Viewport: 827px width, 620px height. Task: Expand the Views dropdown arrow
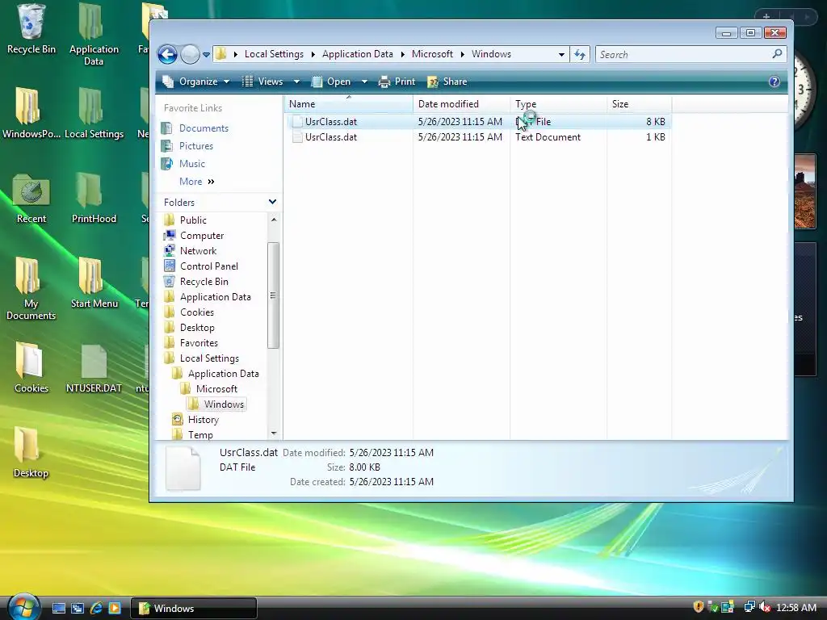(x=296, y=82)
